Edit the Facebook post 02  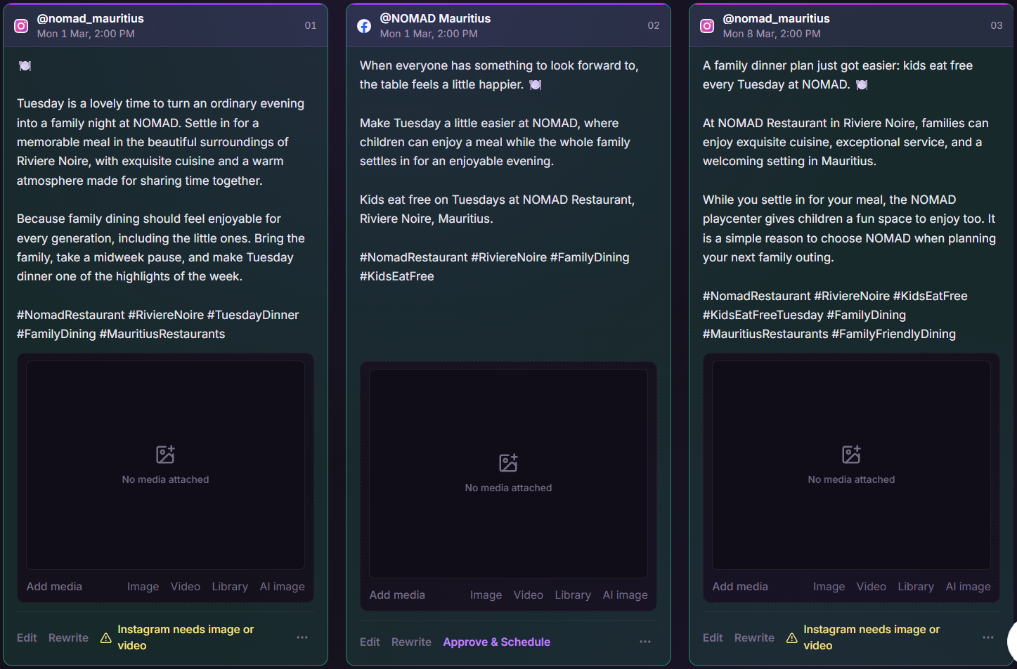[x=370, y=642]
